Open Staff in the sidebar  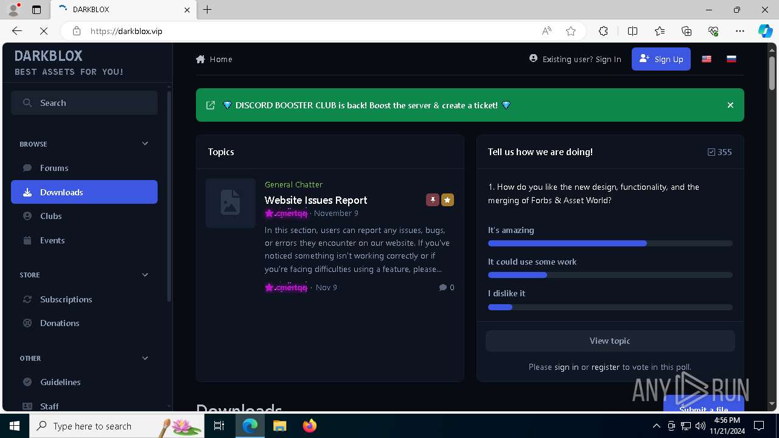click(x=84, y=406)
